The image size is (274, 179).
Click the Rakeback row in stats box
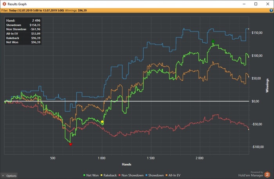click(x=23, y=38)
